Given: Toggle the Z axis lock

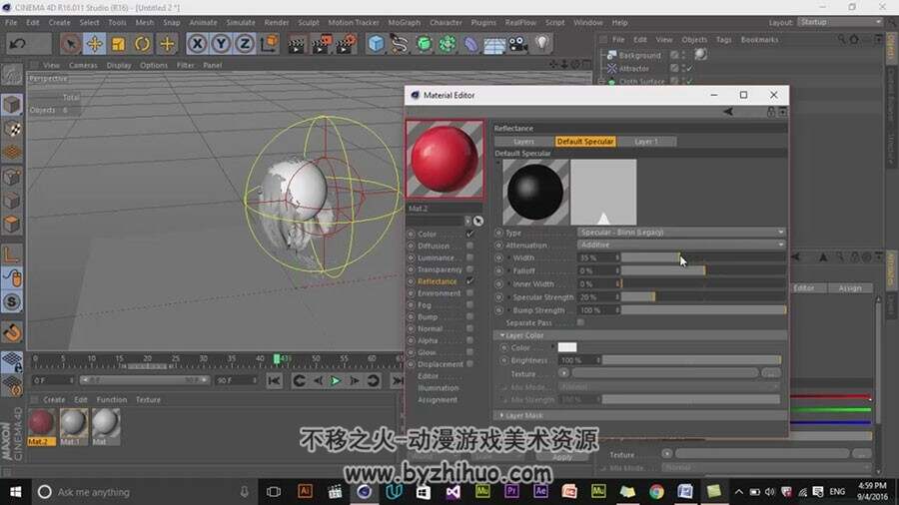Looking at the screenshot, I should point(245,44).
